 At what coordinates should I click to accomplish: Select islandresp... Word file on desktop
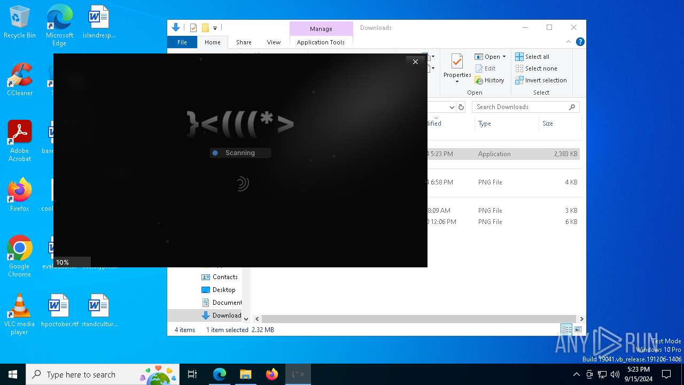click(x=99, y=22)
